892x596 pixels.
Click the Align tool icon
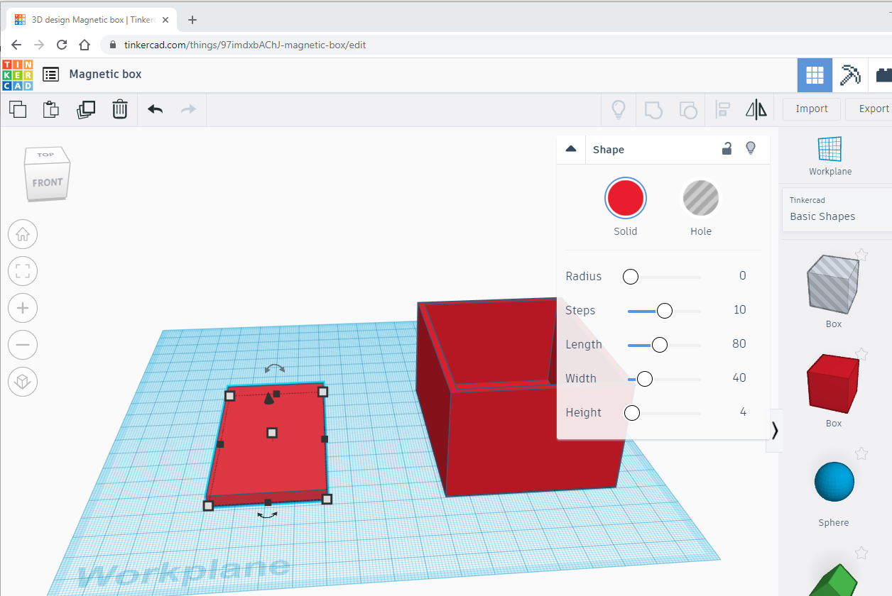click(x=722, y=109)
